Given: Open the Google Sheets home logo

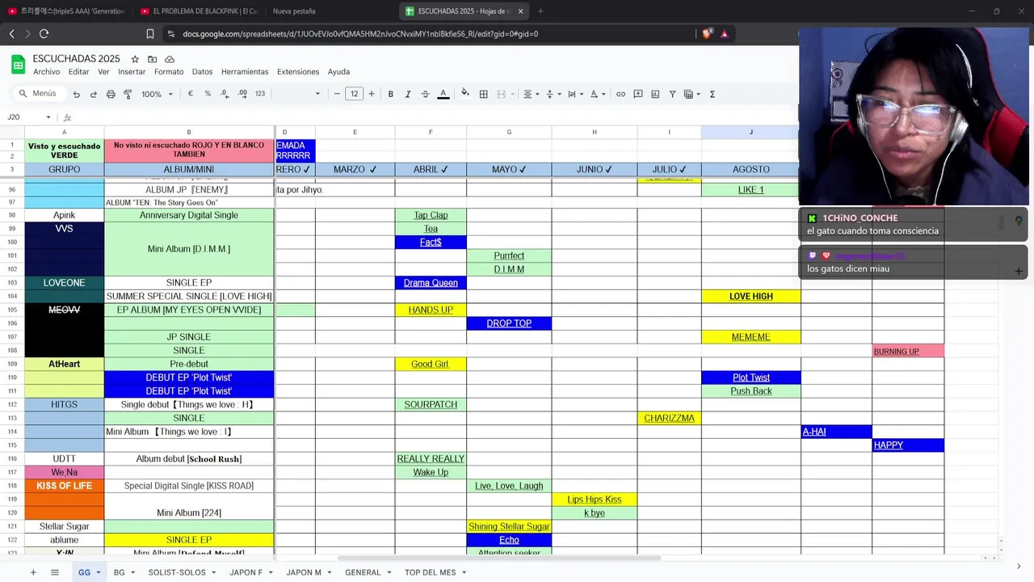Looking at the screenshot, I should click(x=18, y=64).
